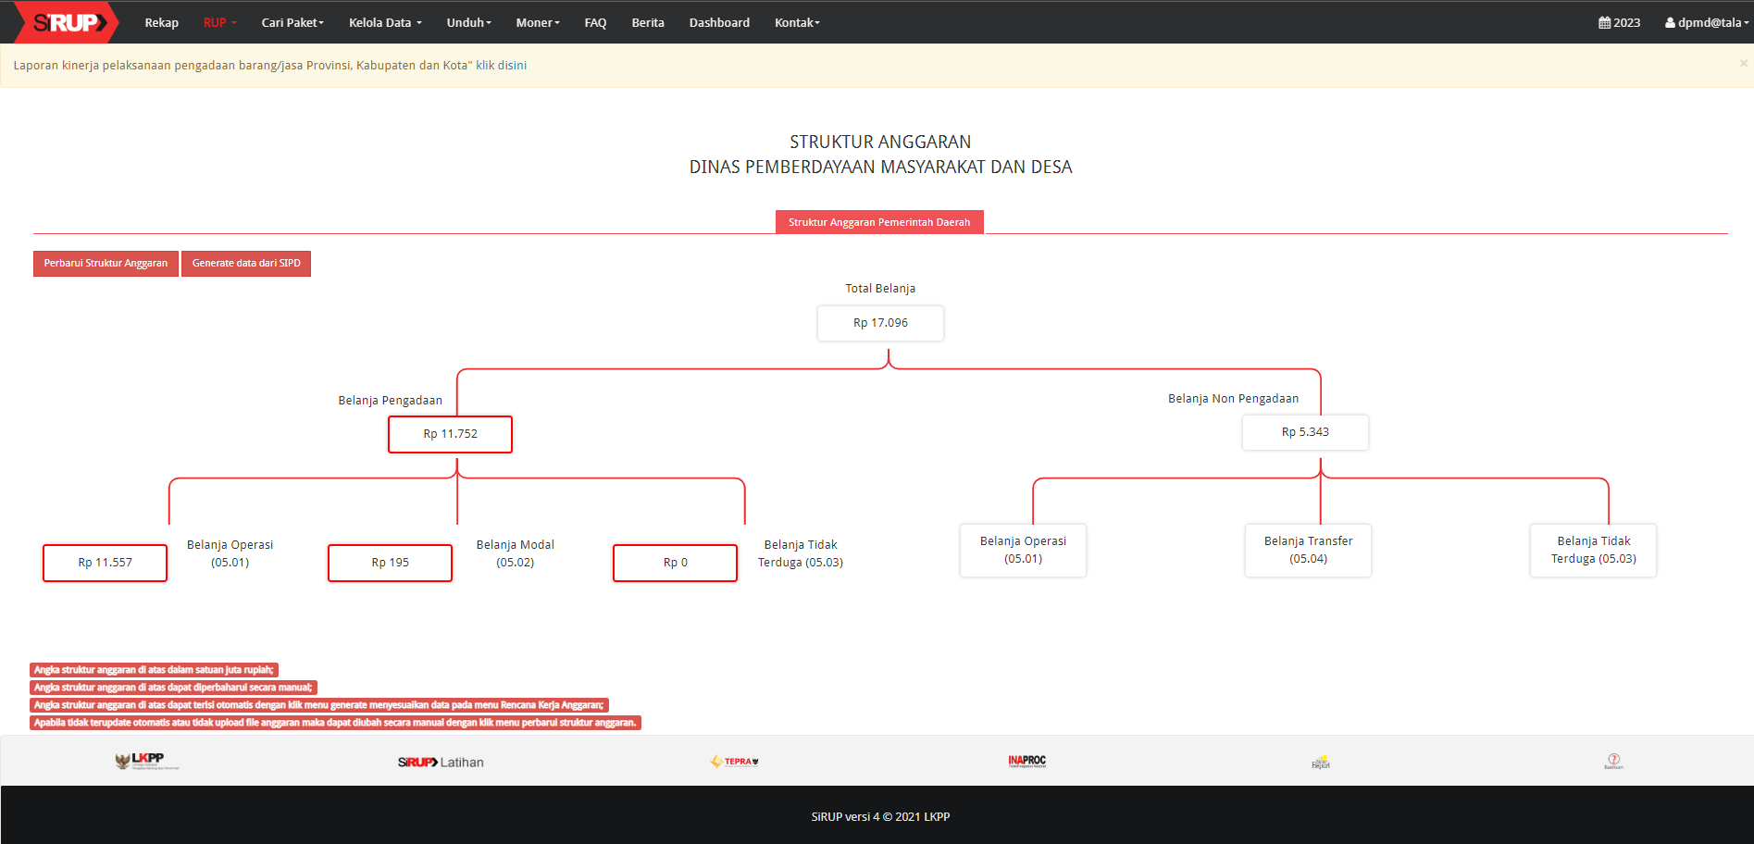Dismiss the yellow notification banner
1754x844 pixels.
click(1743, 63)
